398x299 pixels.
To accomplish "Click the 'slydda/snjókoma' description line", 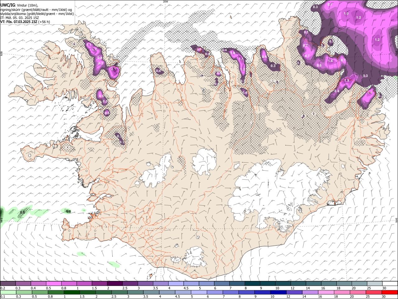I will coord(37,14).
